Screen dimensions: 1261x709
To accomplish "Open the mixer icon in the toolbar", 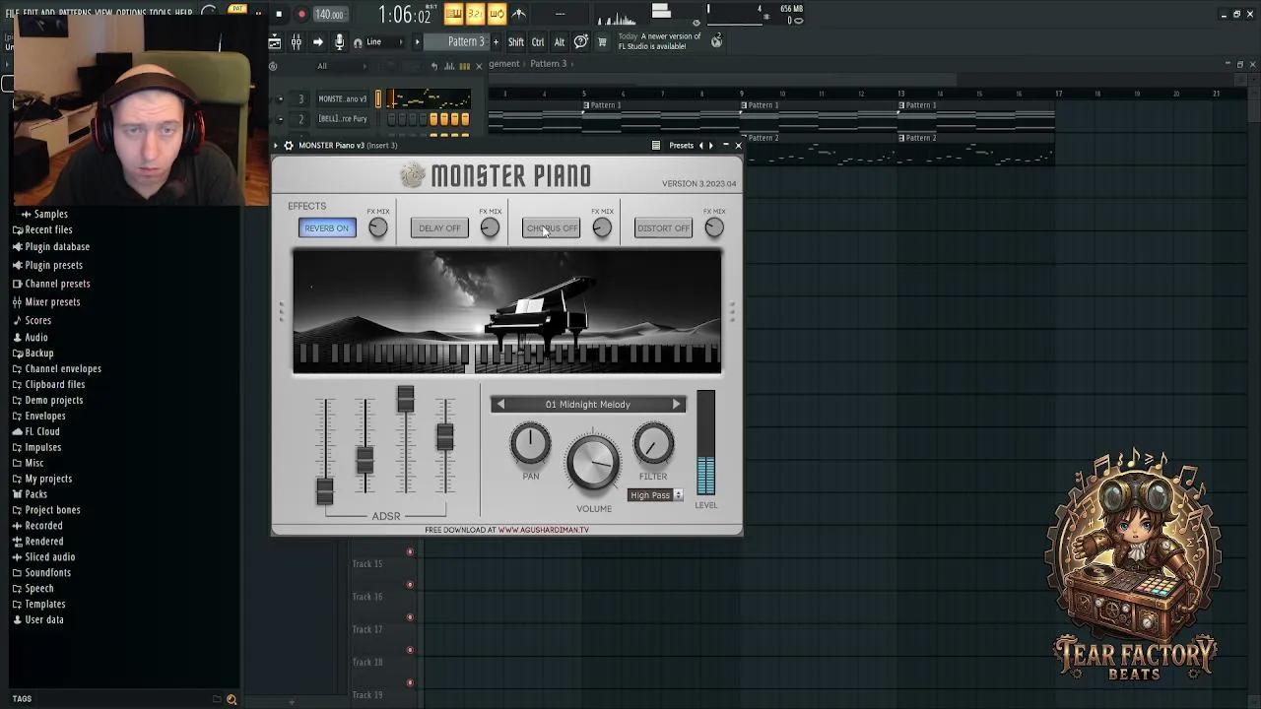I will [x=296, y=42].
